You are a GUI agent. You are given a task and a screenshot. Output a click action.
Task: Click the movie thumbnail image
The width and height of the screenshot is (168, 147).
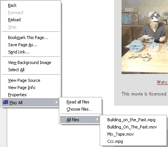point(145,37)
